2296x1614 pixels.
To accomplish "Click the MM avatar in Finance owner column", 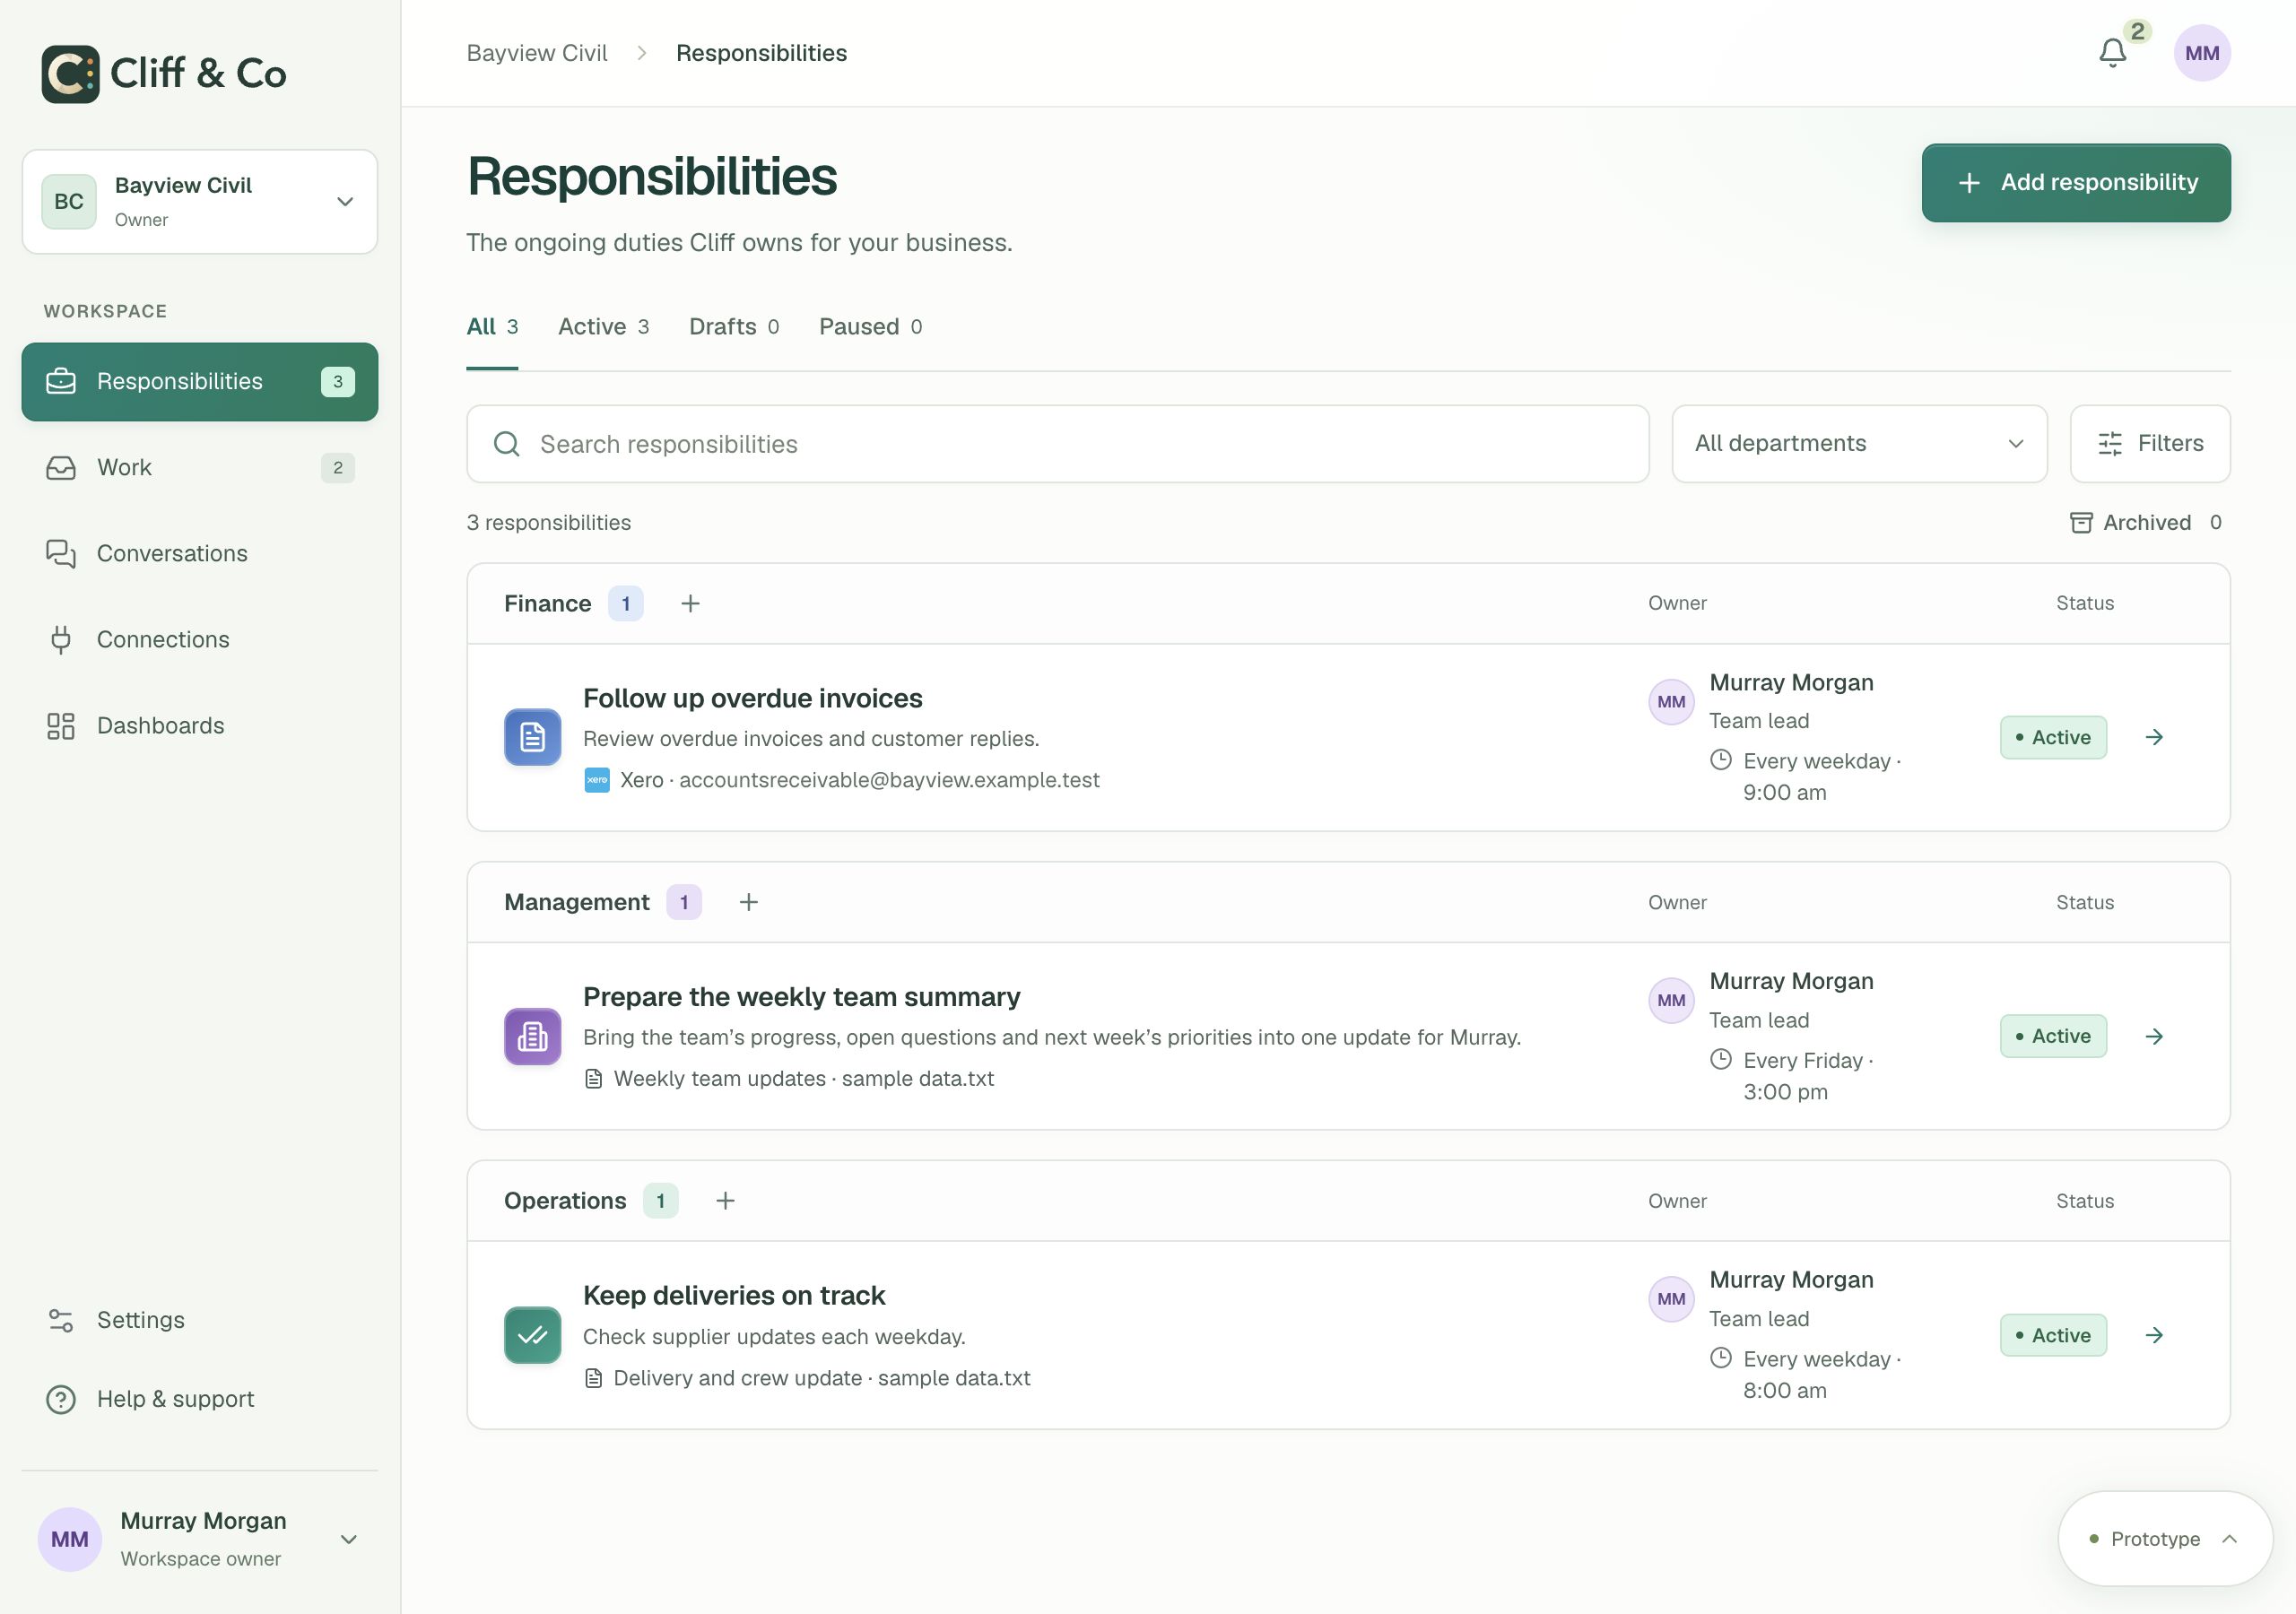I will tap(1671, 702).
